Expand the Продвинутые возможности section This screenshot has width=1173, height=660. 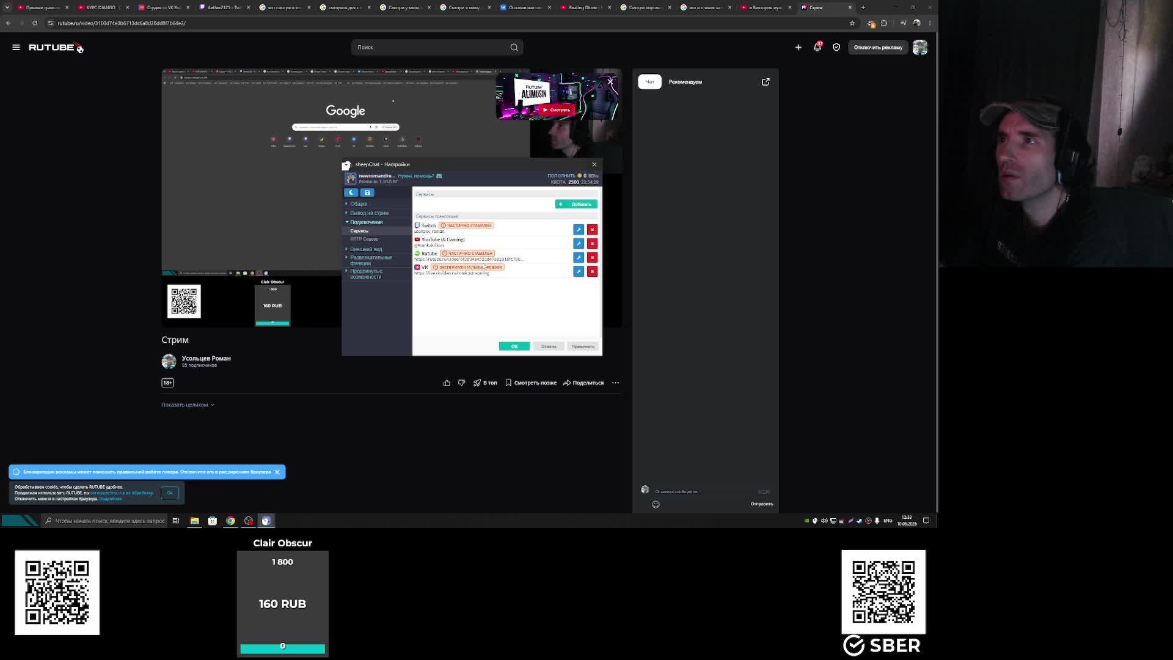[x=366, y=274]
